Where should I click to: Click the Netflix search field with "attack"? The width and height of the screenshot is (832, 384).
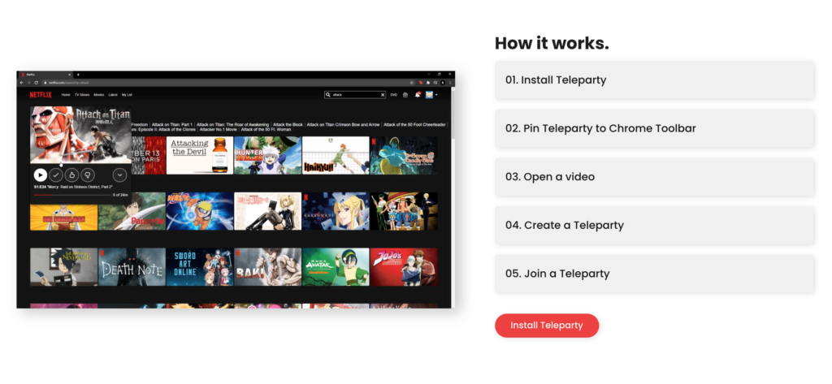(x=355, y=95)
